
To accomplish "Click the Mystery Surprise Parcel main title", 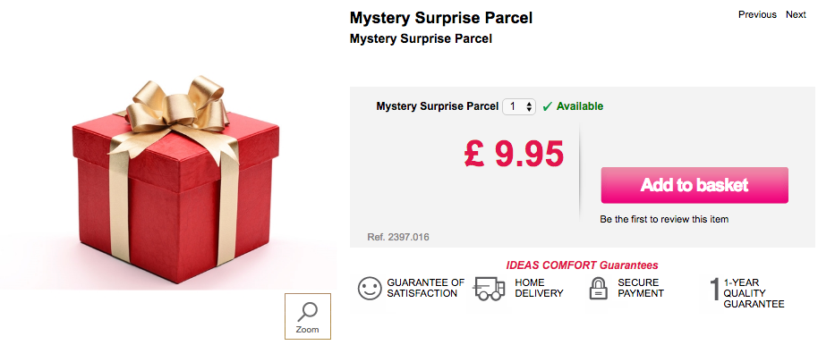I will 441,18.
